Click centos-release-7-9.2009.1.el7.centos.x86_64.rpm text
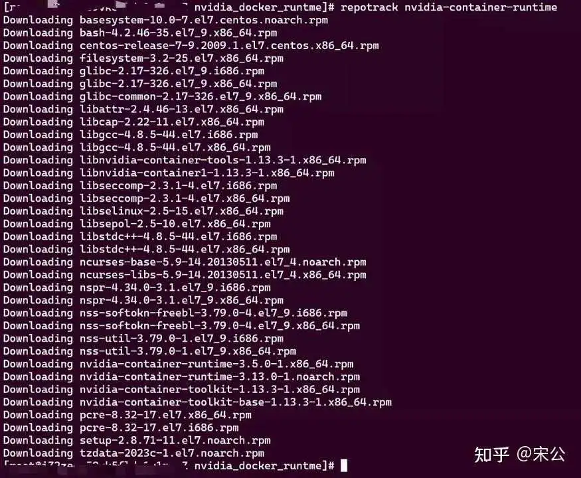The height and width of the screenshot is (478, 581). point(229,46)
